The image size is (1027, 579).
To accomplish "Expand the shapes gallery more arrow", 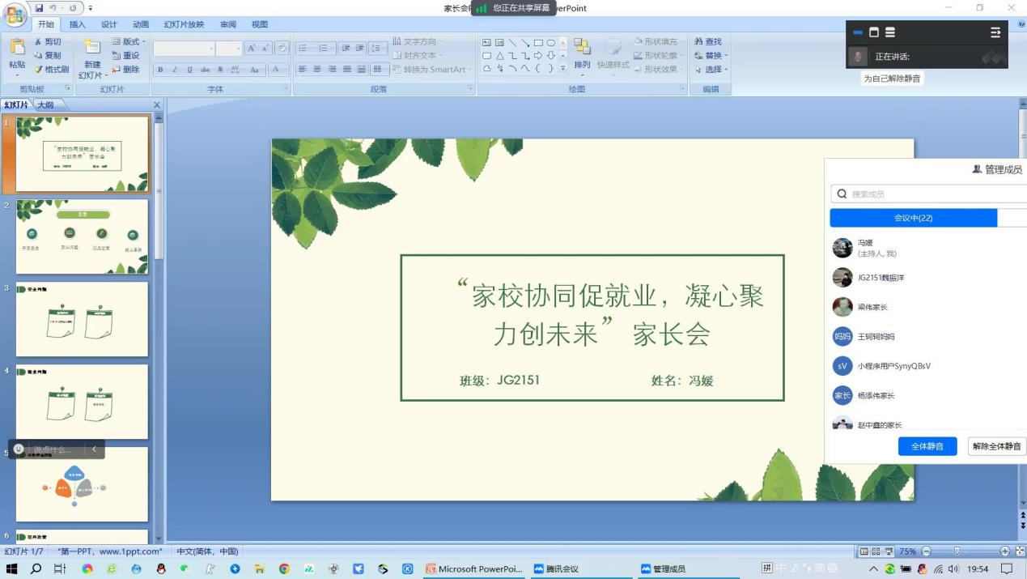I will click(563, 70).
